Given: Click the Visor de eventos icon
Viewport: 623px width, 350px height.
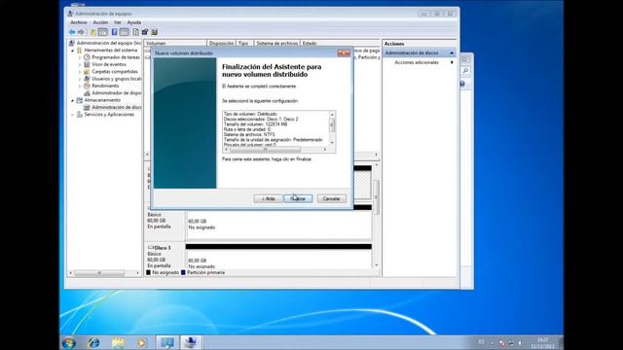Looking at the screenshot, I should (x=87, y=65).
